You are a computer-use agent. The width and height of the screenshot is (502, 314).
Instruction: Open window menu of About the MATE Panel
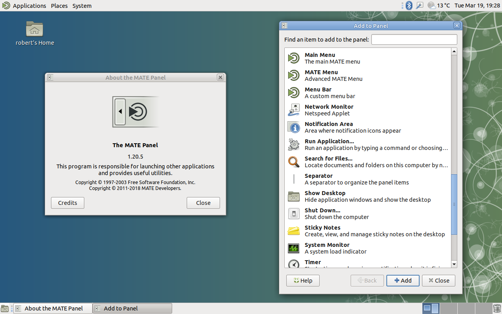[50, 78]
